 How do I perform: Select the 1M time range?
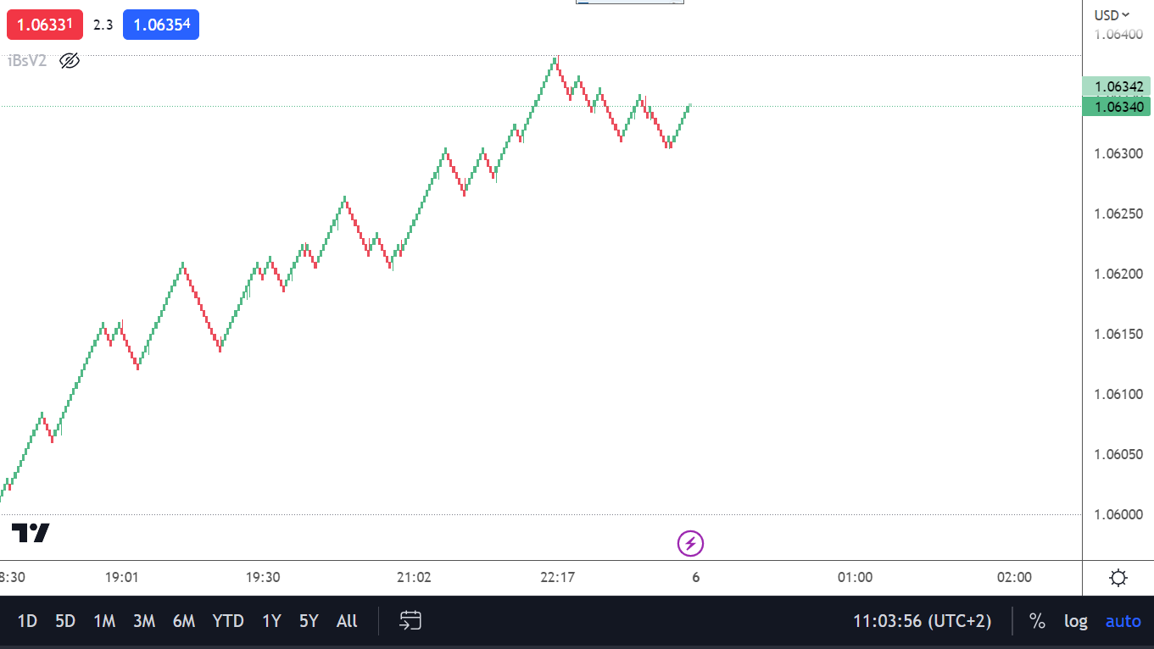tap(104, 621)
